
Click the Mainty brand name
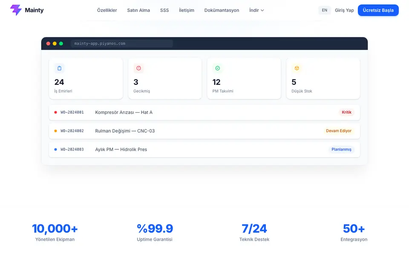34,10
